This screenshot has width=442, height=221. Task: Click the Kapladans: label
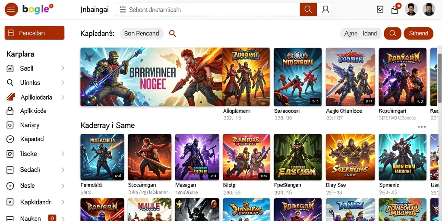pos(97,34)
